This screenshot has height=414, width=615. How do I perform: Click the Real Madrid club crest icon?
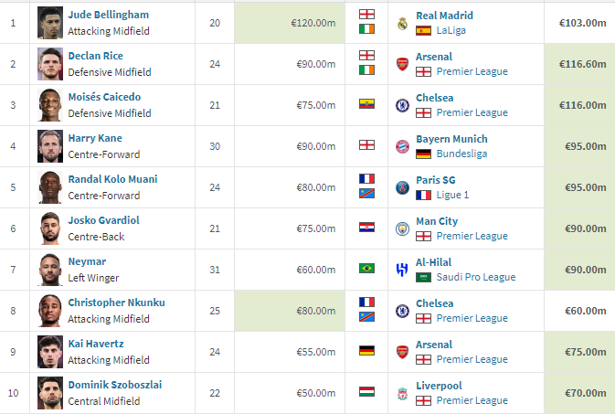402,23
